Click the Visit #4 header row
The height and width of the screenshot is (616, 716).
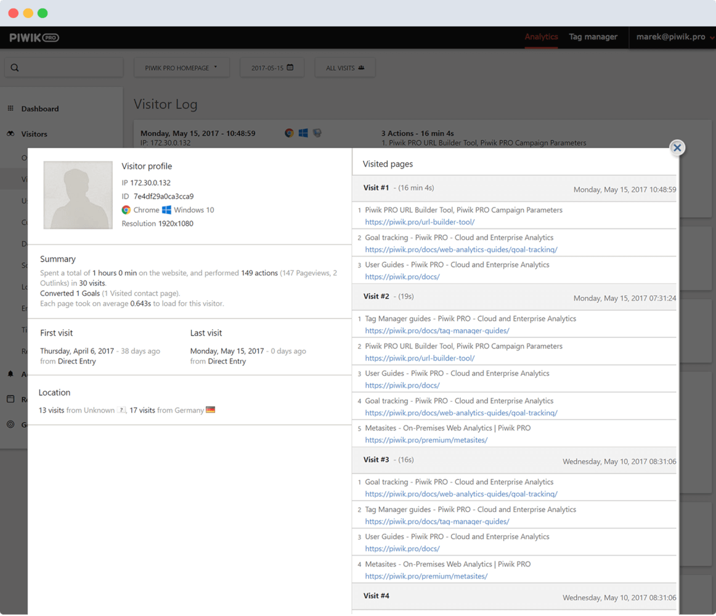click(x=515, y=596)
